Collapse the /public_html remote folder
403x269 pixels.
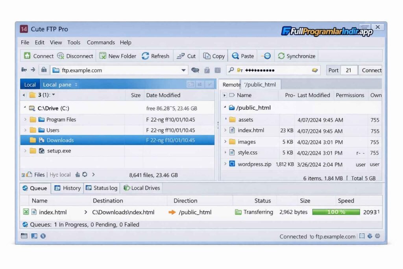[x=225, y=108]
